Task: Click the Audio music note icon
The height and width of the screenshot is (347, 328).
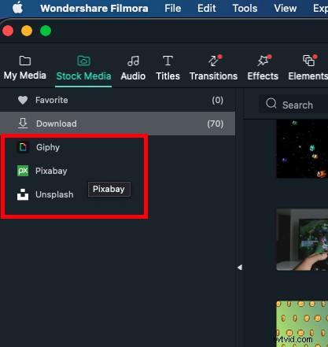Action: [133, 61]
